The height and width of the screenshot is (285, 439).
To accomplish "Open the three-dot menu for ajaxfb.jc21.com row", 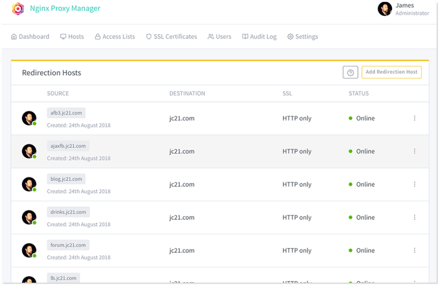I will (x=414, y=151).
